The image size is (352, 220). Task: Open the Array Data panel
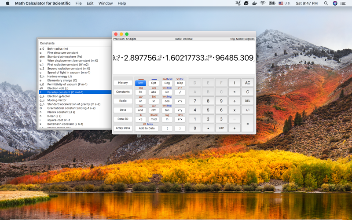123,128
